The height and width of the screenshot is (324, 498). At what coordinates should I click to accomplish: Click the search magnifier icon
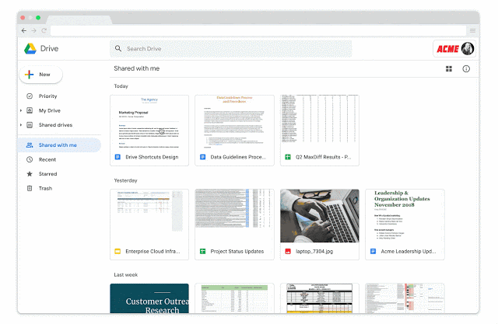coord(117,49)
